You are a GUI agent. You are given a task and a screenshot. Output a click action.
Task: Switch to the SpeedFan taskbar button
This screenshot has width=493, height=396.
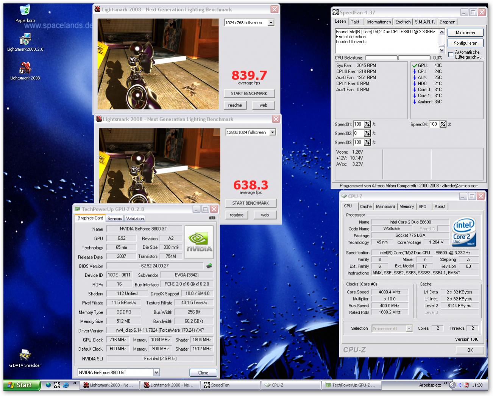click(x=230, y=385)
